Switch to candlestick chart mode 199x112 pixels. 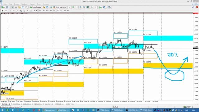73,7
